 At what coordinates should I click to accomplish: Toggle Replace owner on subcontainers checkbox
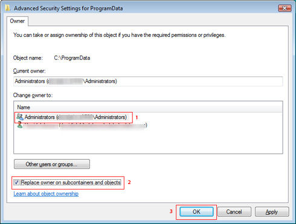[x=16, y=182]
